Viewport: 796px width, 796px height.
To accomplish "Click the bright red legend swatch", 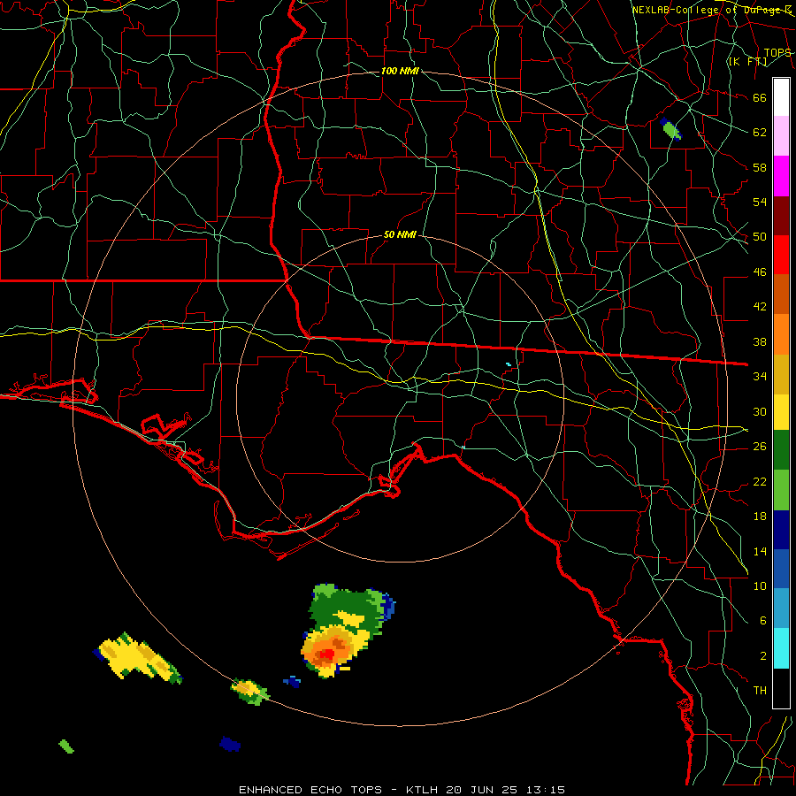I will point(781,255).
